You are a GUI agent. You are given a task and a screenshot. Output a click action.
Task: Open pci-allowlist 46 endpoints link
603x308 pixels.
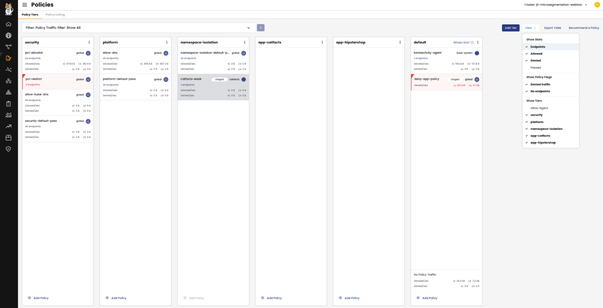[x=33, y=58]
